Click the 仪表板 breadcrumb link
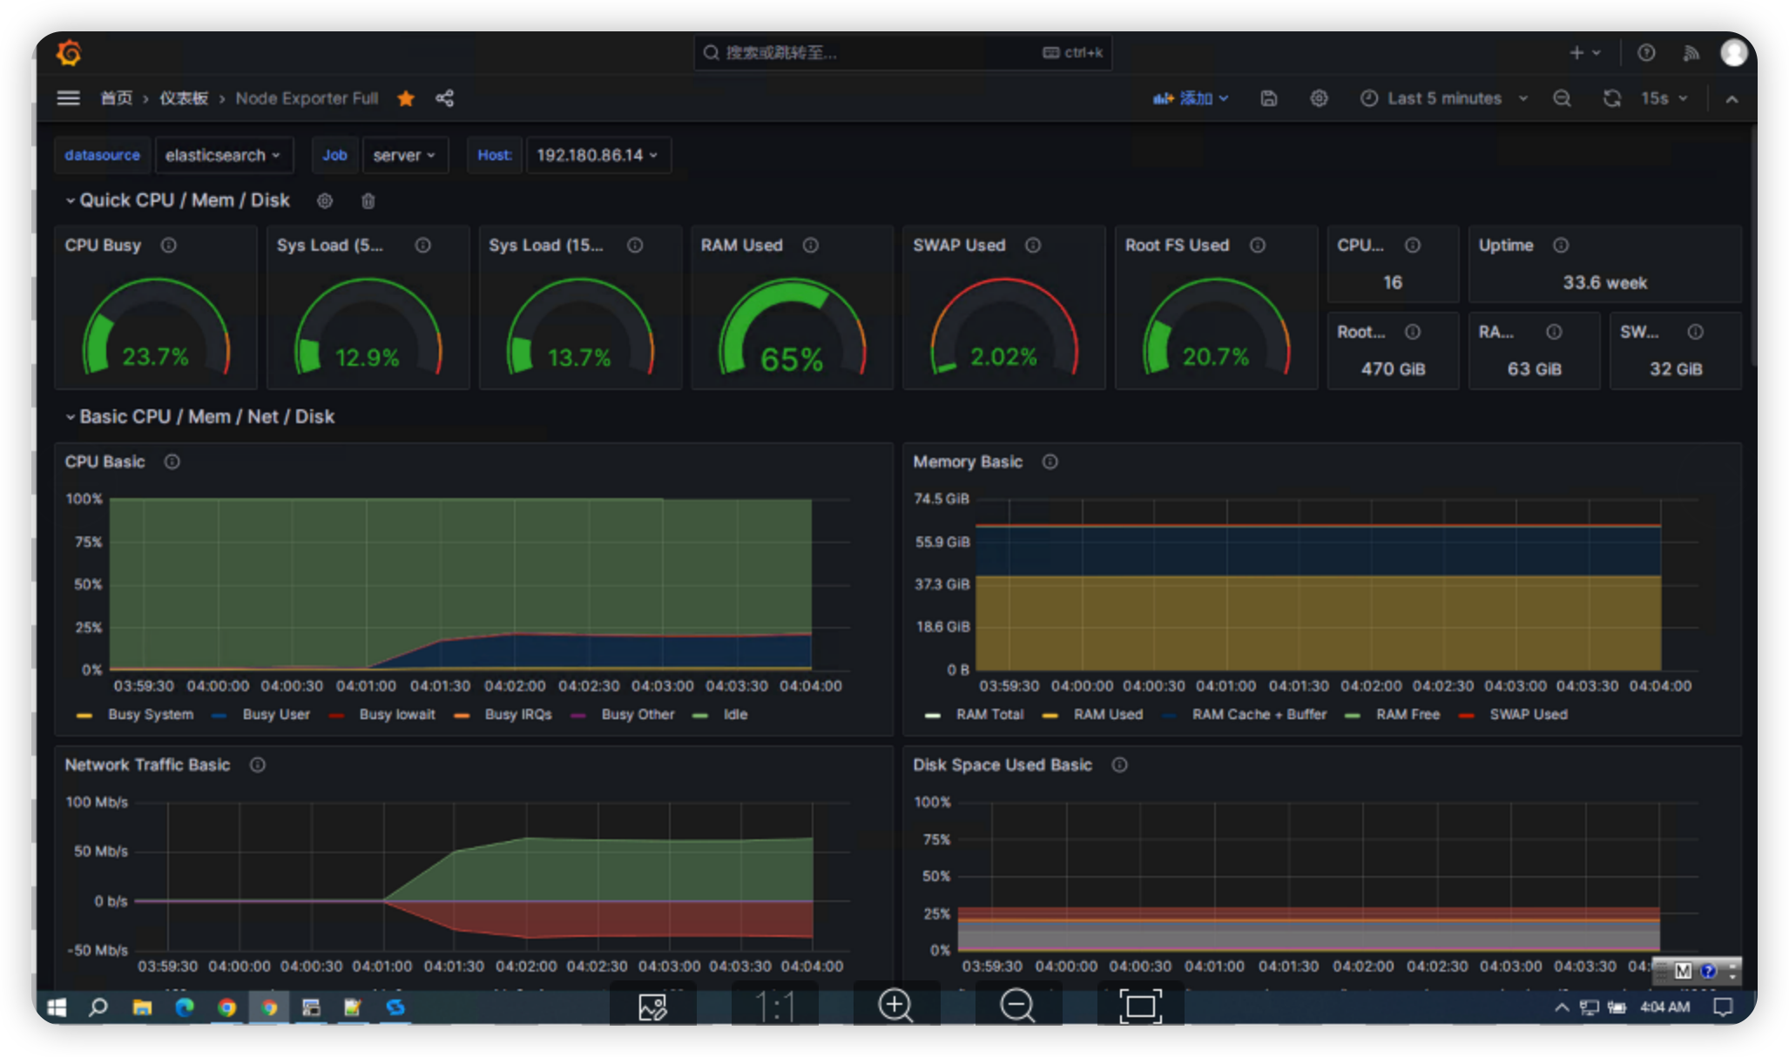 tap(183, 98)
